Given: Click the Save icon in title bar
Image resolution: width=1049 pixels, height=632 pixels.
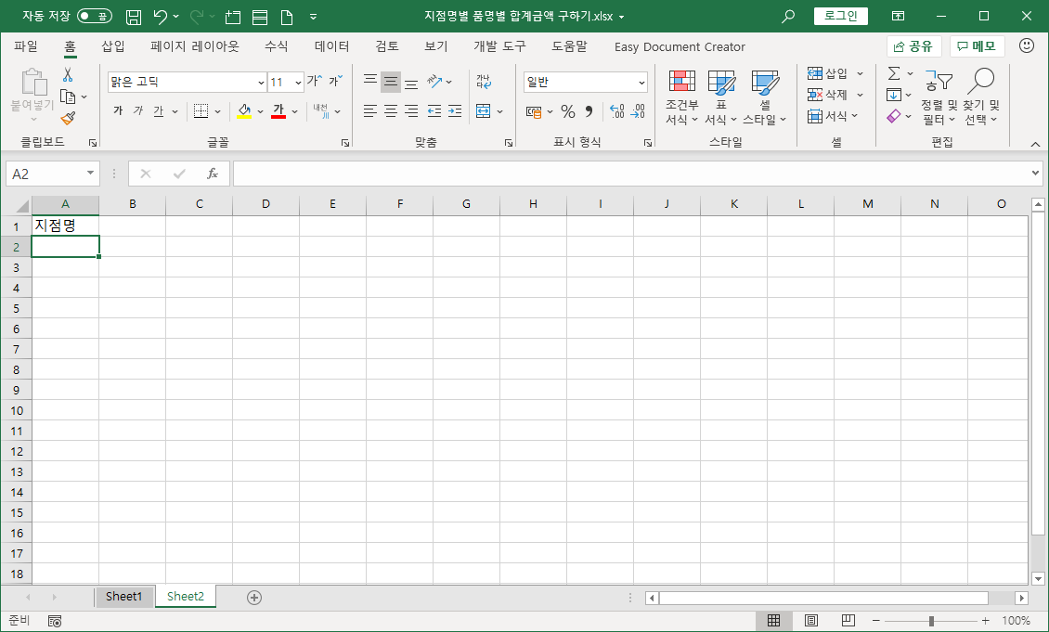Looking at the screenshot, I should click(x=134, y=17).
